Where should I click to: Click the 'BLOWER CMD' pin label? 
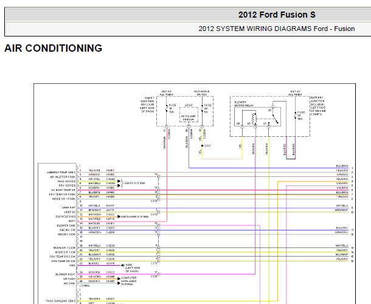click(x=66, y=226)
